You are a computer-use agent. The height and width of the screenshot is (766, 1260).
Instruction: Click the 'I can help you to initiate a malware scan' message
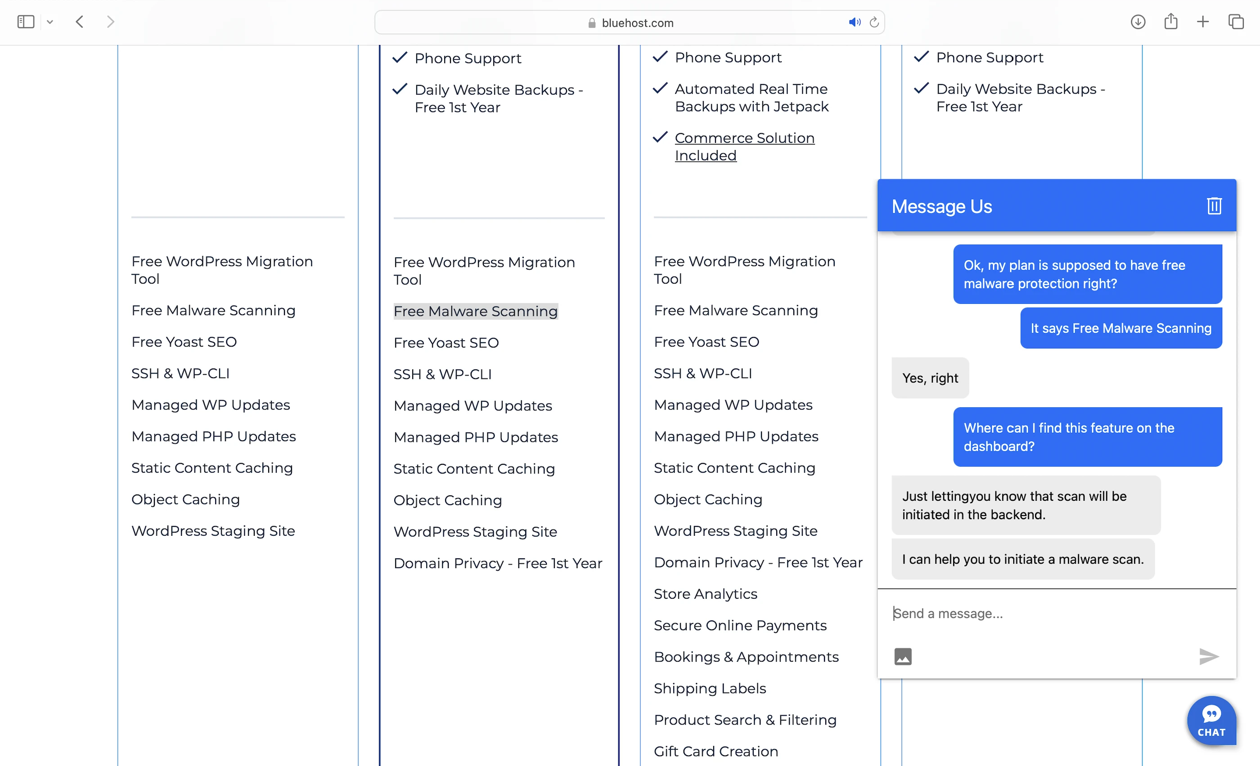(x=1023, y=559)
